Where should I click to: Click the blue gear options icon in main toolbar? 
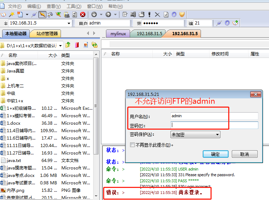174,15
